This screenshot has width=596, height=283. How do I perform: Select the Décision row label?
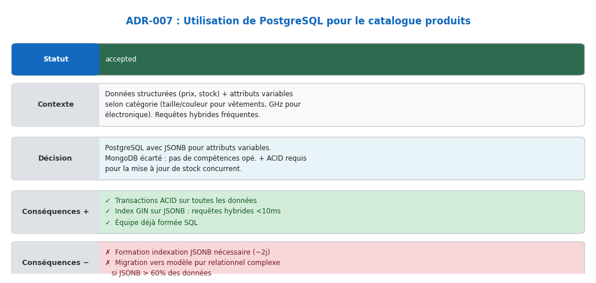[56, 159]
